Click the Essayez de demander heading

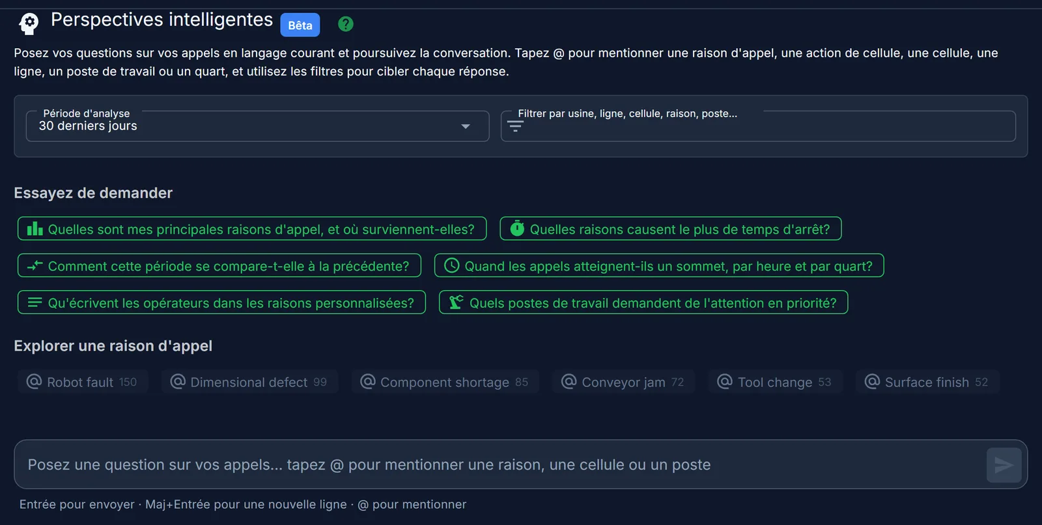tap(93, 193)
